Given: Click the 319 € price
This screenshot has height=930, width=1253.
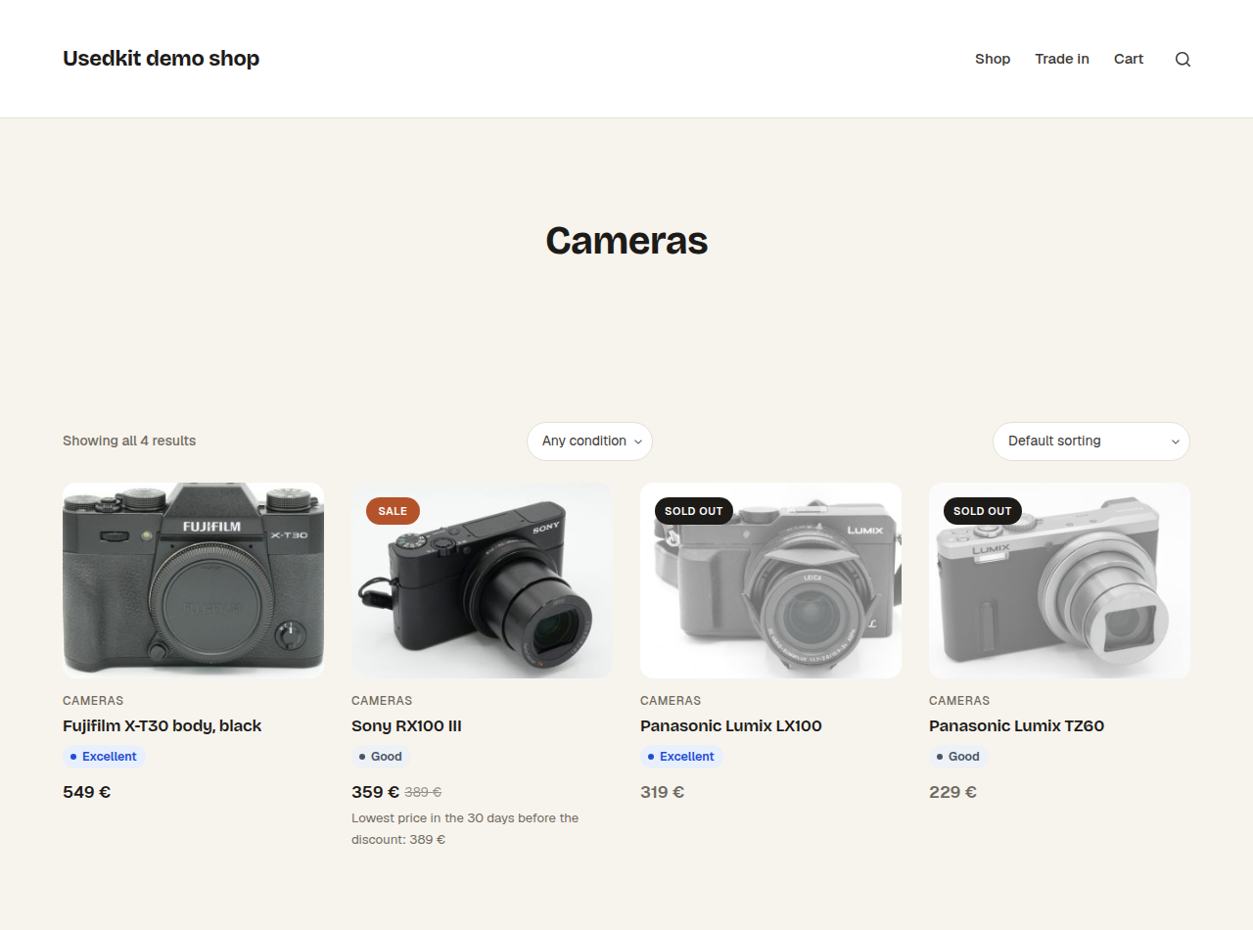Looking at the screenshot, I should tap(663, 792).
